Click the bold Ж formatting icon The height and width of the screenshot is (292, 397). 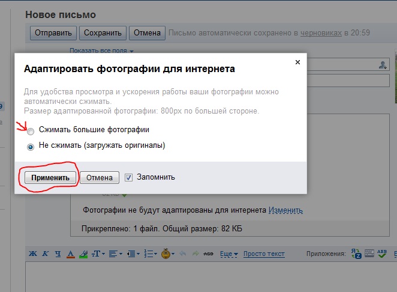(33, 254)
